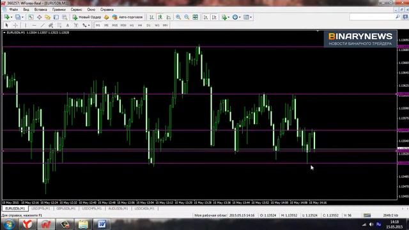Image resolution: width=409 pixels, height=230 pixels.
Task: Click the Templates toolbar icon
Action: pyautogui.click(x=246, y=17)
